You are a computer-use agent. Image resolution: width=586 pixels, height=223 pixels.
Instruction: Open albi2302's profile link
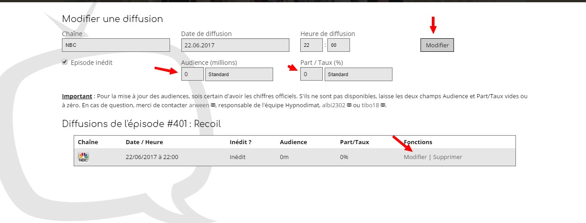(333, 105)
